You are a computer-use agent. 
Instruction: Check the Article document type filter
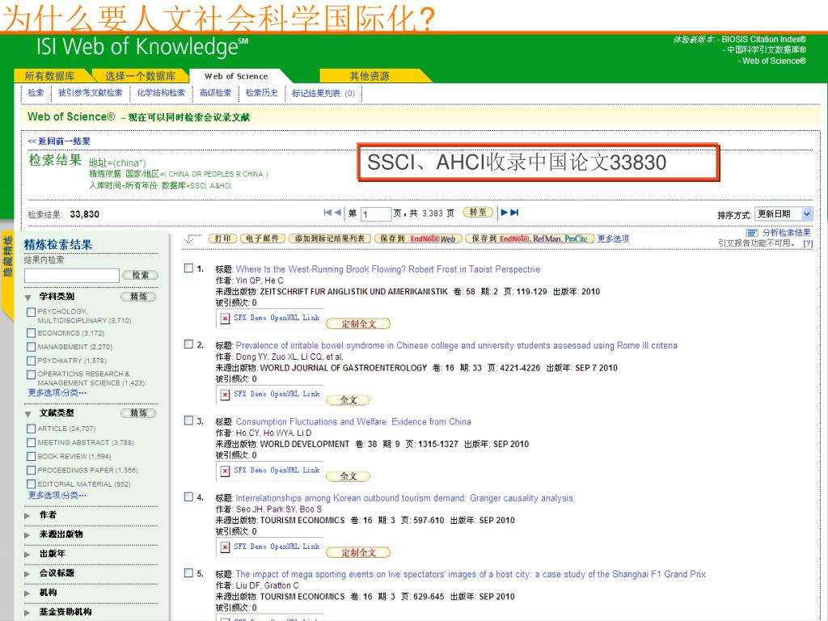click(32, 429)
